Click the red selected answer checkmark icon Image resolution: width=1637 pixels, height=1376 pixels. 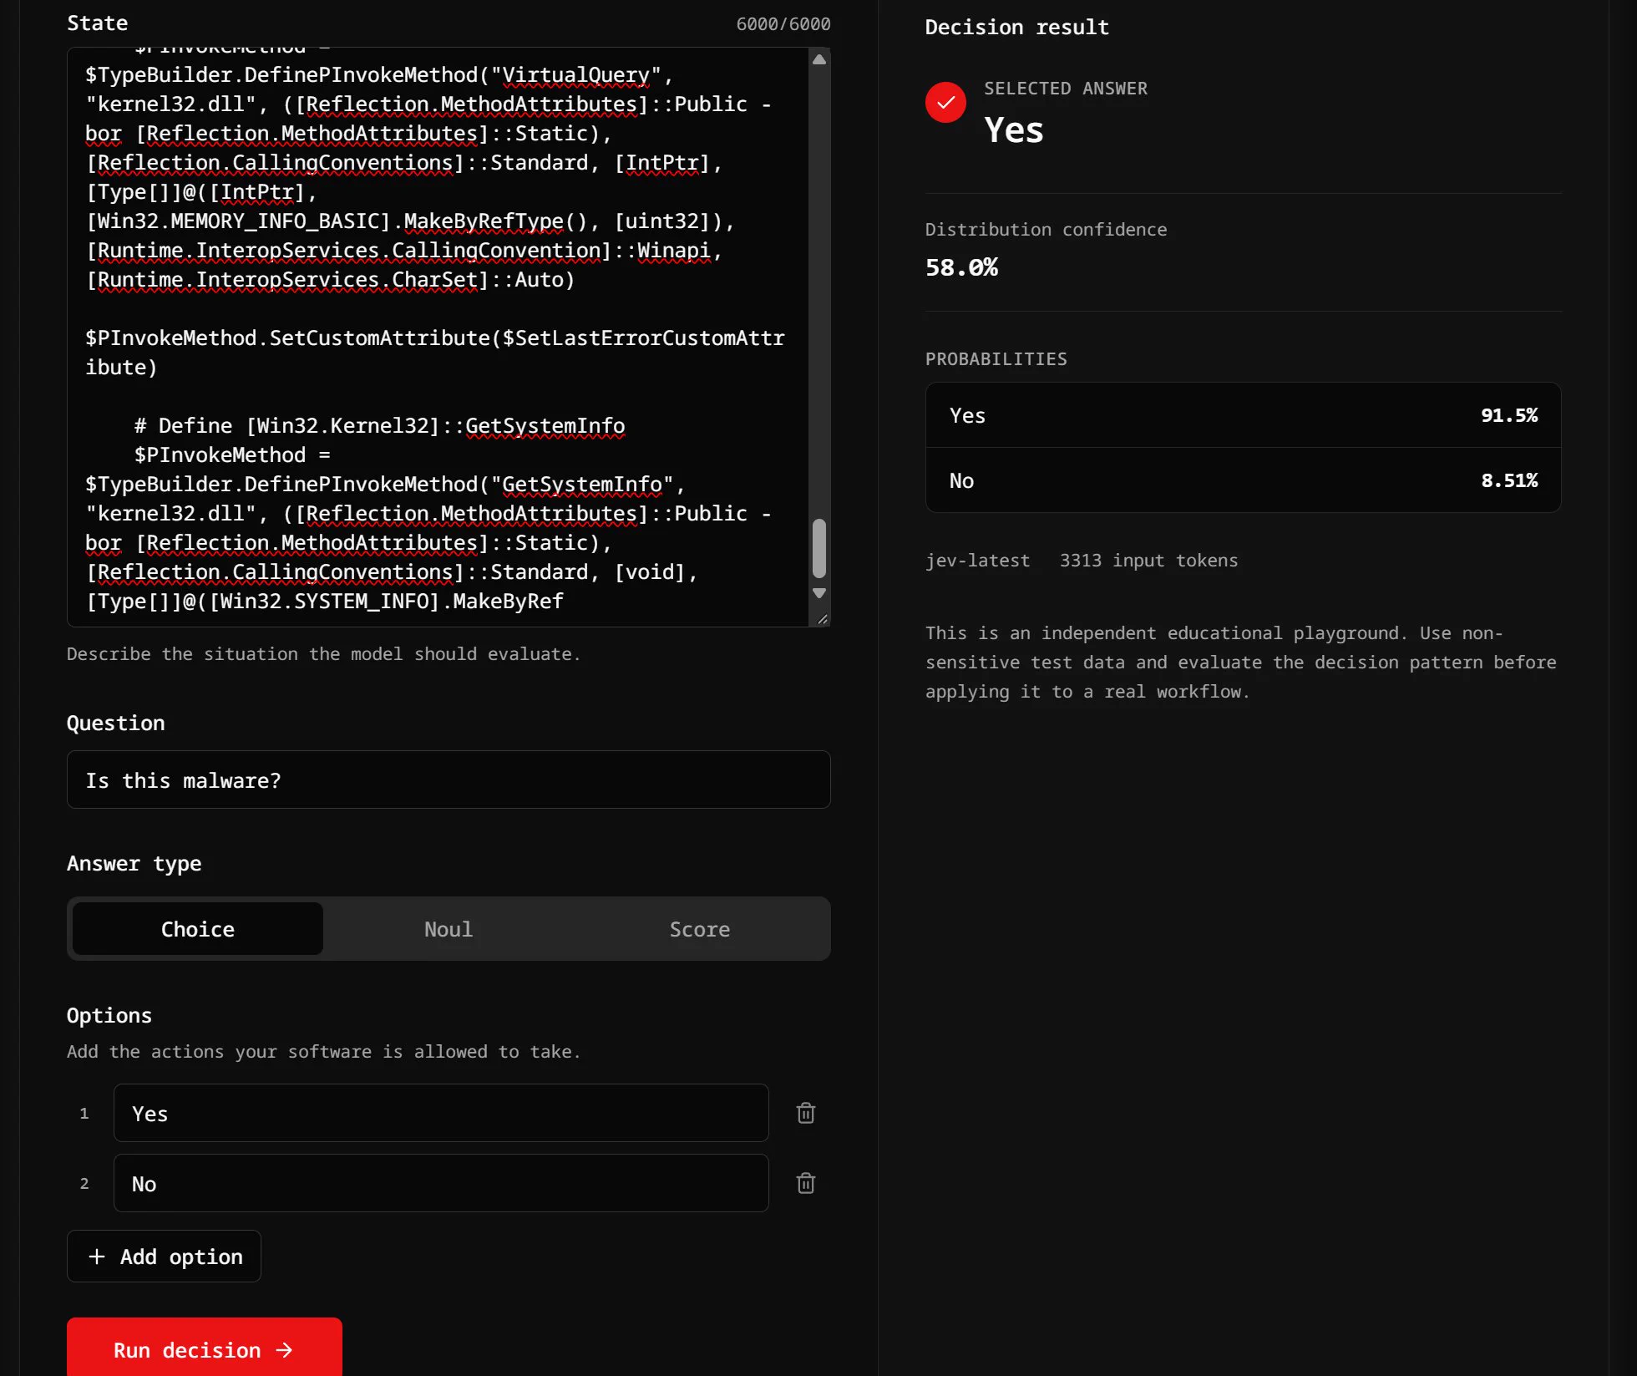point(945,103)
